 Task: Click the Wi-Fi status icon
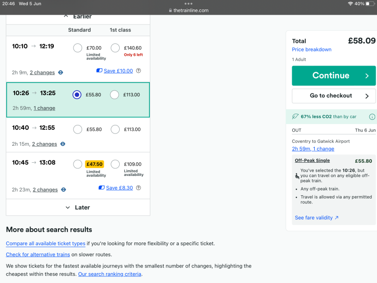pyautogui.click(x=350, y=4)
